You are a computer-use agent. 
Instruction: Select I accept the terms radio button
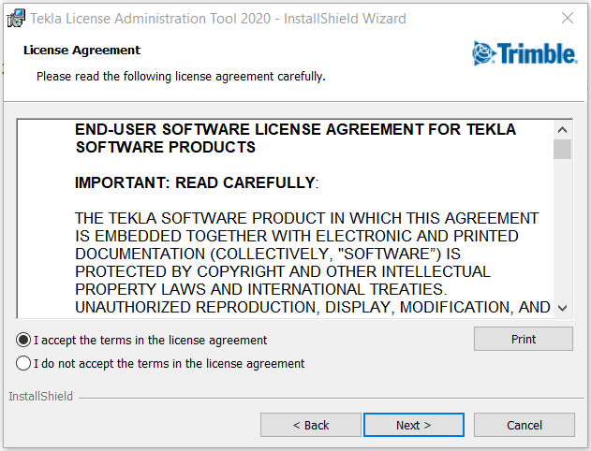pos(23,340)
